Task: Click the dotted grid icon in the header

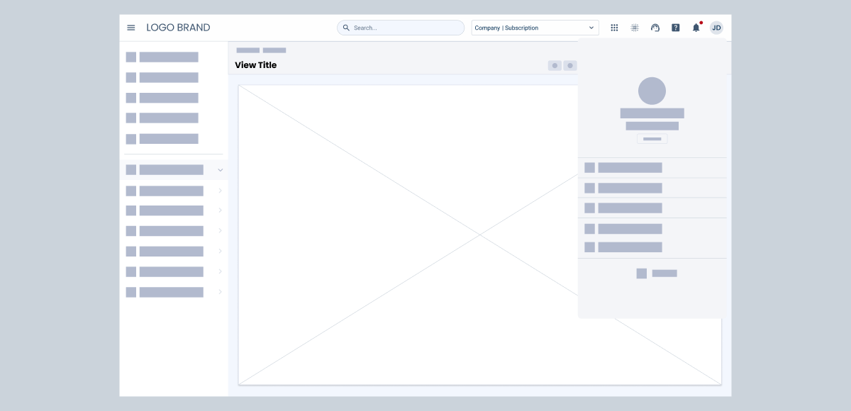Action: 635,28
